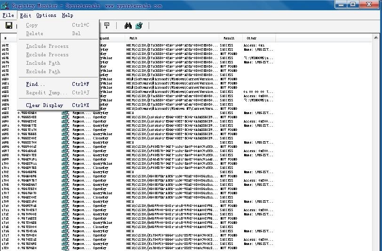The image size is (382, 251).
Task: Open the File menu
Action: pyautogui.click(x=8, y=15)
